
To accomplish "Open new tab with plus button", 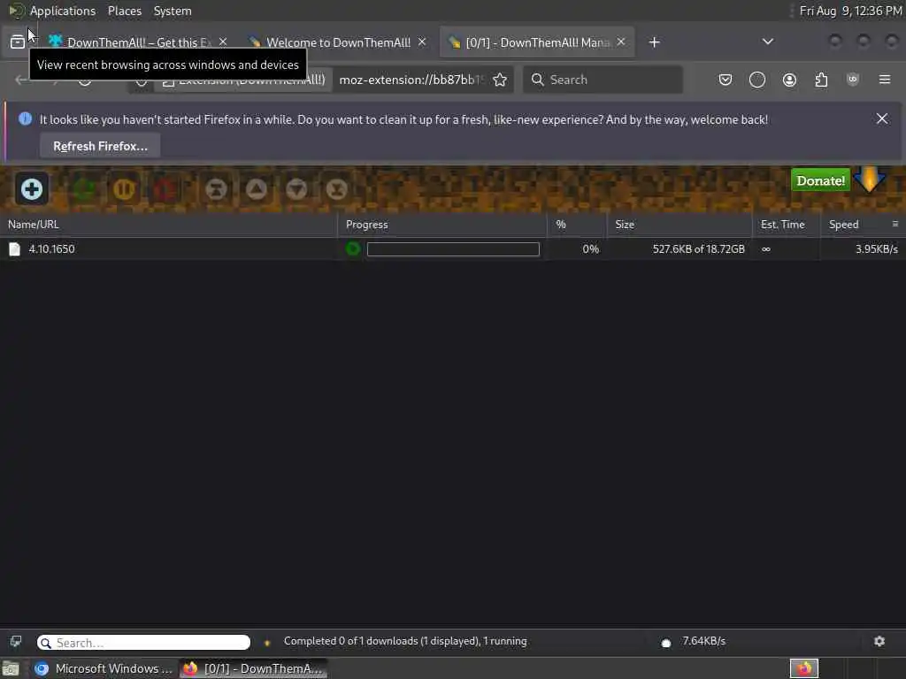I will coord(654,42).
